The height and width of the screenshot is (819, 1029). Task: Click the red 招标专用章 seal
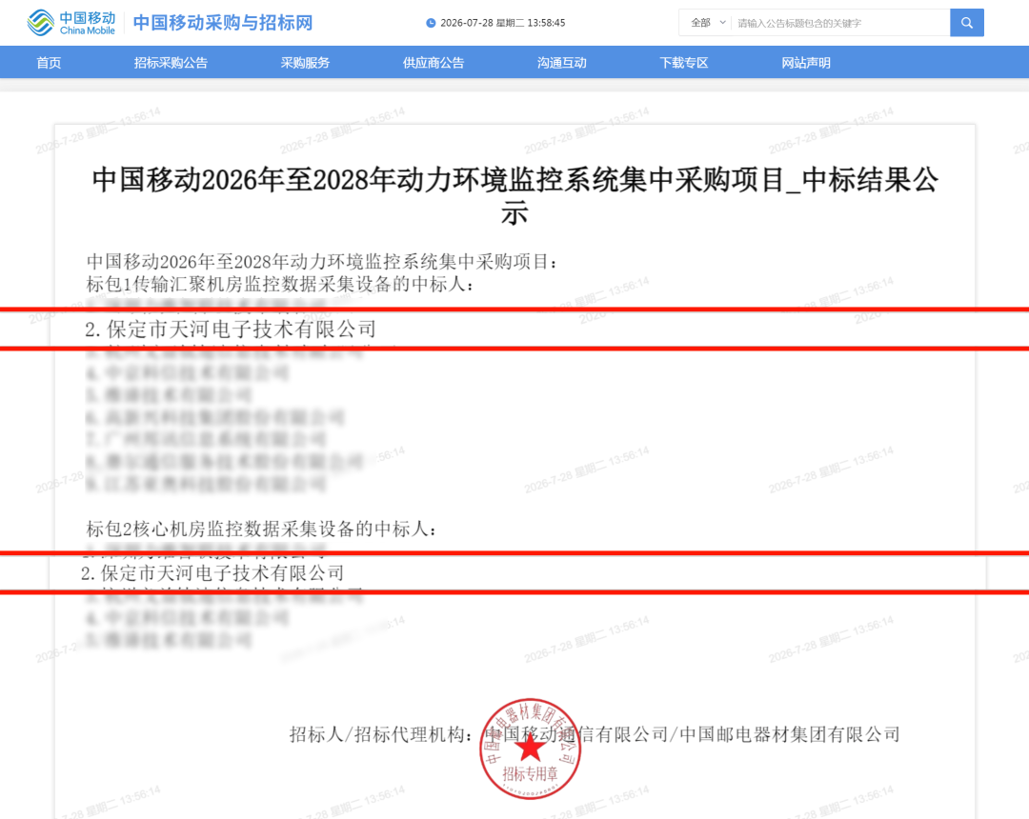[531, 749]
